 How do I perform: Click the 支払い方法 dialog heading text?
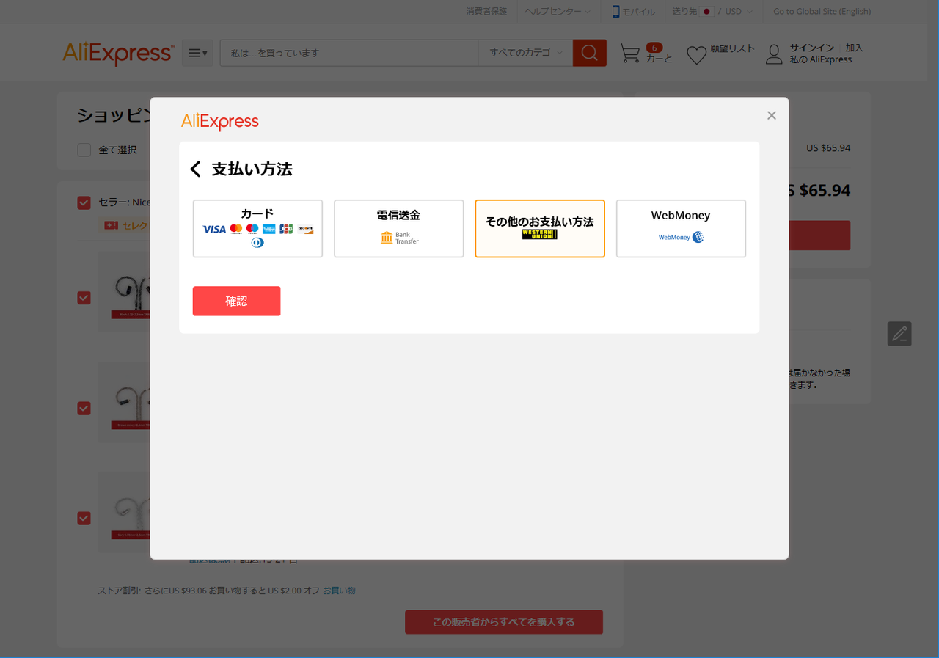pyautogui.click(x=252, y=169)
